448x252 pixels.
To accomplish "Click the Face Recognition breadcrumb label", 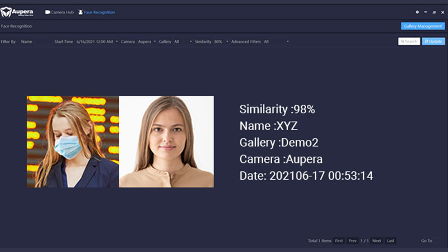I will pyautogui.click(x=17, y=26).
